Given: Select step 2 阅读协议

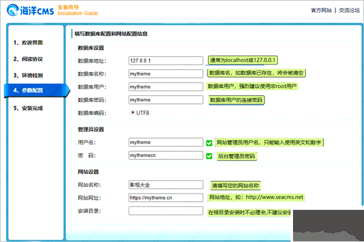Looking at the screenshot, I should [x=28, y=59].
